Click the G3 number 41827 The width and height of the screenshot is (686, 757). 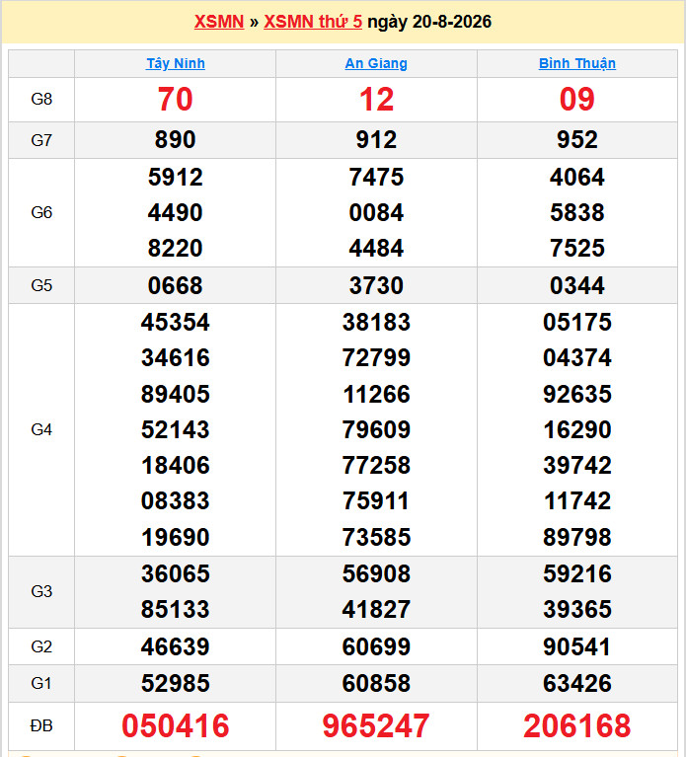[x=376, y=609]
